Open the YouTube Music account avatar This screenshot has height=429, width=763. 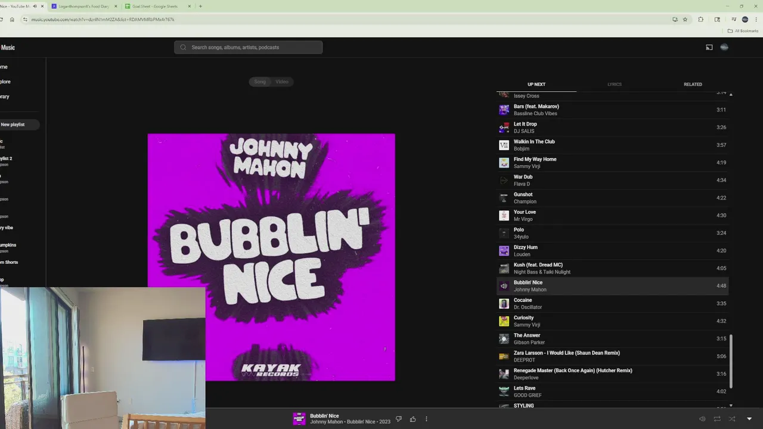pyautogui.click(x=724, y=47)
